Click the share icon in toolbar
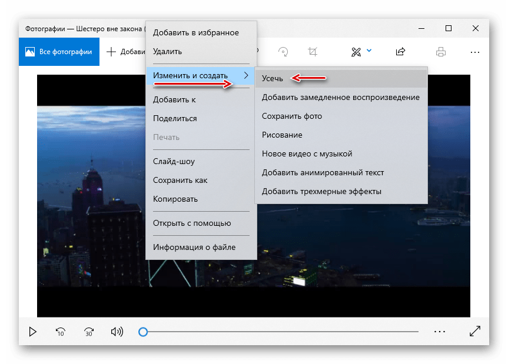508x364 pixels. coord(400,52)
